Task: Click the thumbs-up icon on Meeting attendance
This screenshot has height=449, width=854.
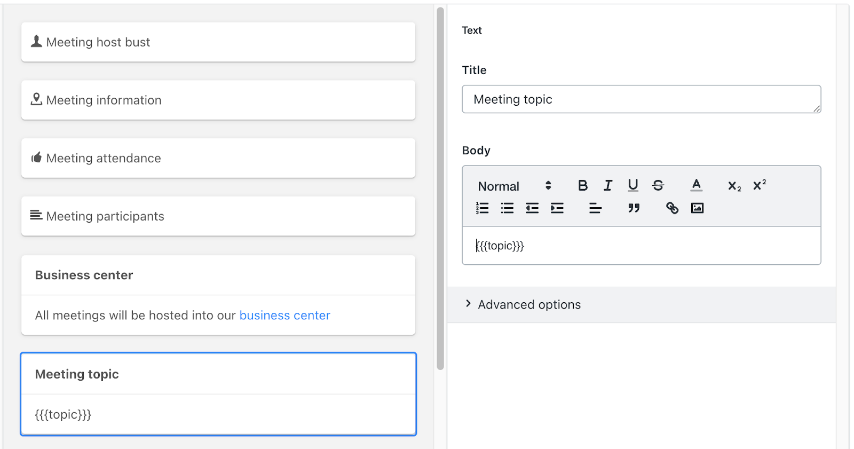Action: (x=36, y=157)
